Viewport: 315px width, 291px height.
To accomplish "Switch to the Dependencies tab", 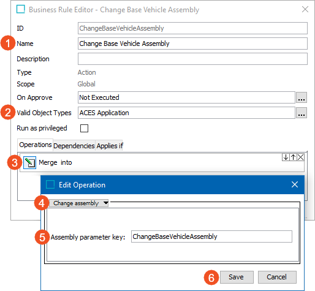I will point(74,146).
